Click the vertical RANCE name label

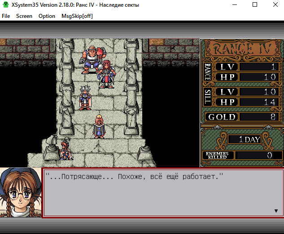click(208, 72)
